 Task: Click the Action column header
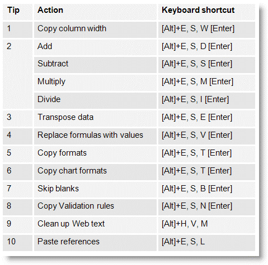pos(95,12)
